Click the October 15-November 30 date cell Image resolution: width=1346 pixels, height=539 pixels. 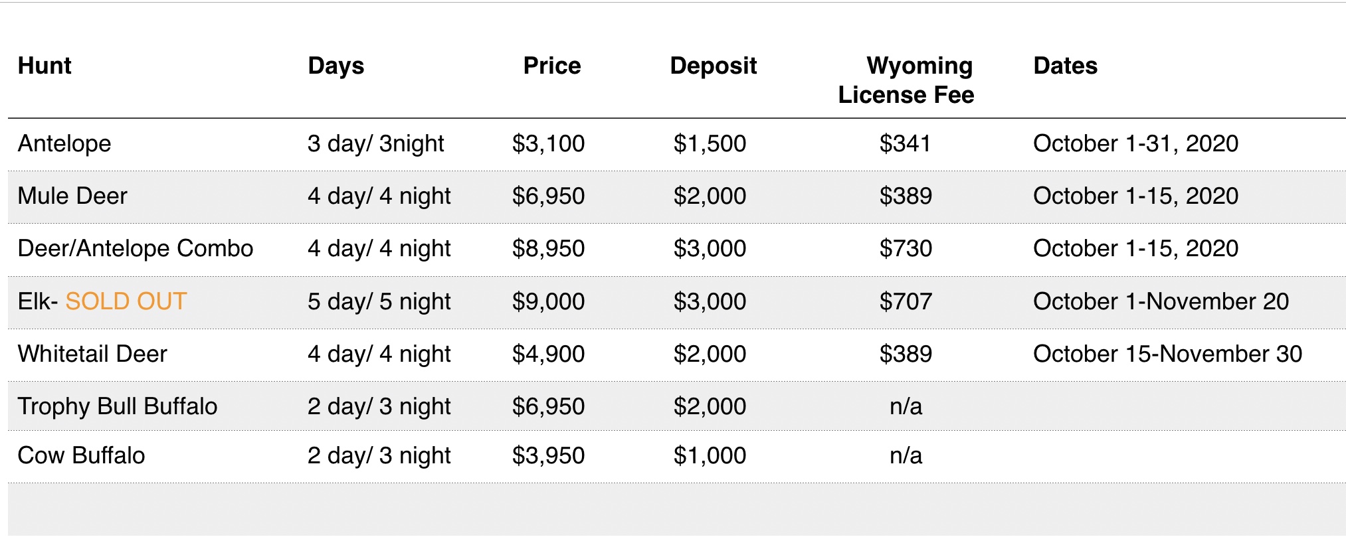click(1167, 354)
